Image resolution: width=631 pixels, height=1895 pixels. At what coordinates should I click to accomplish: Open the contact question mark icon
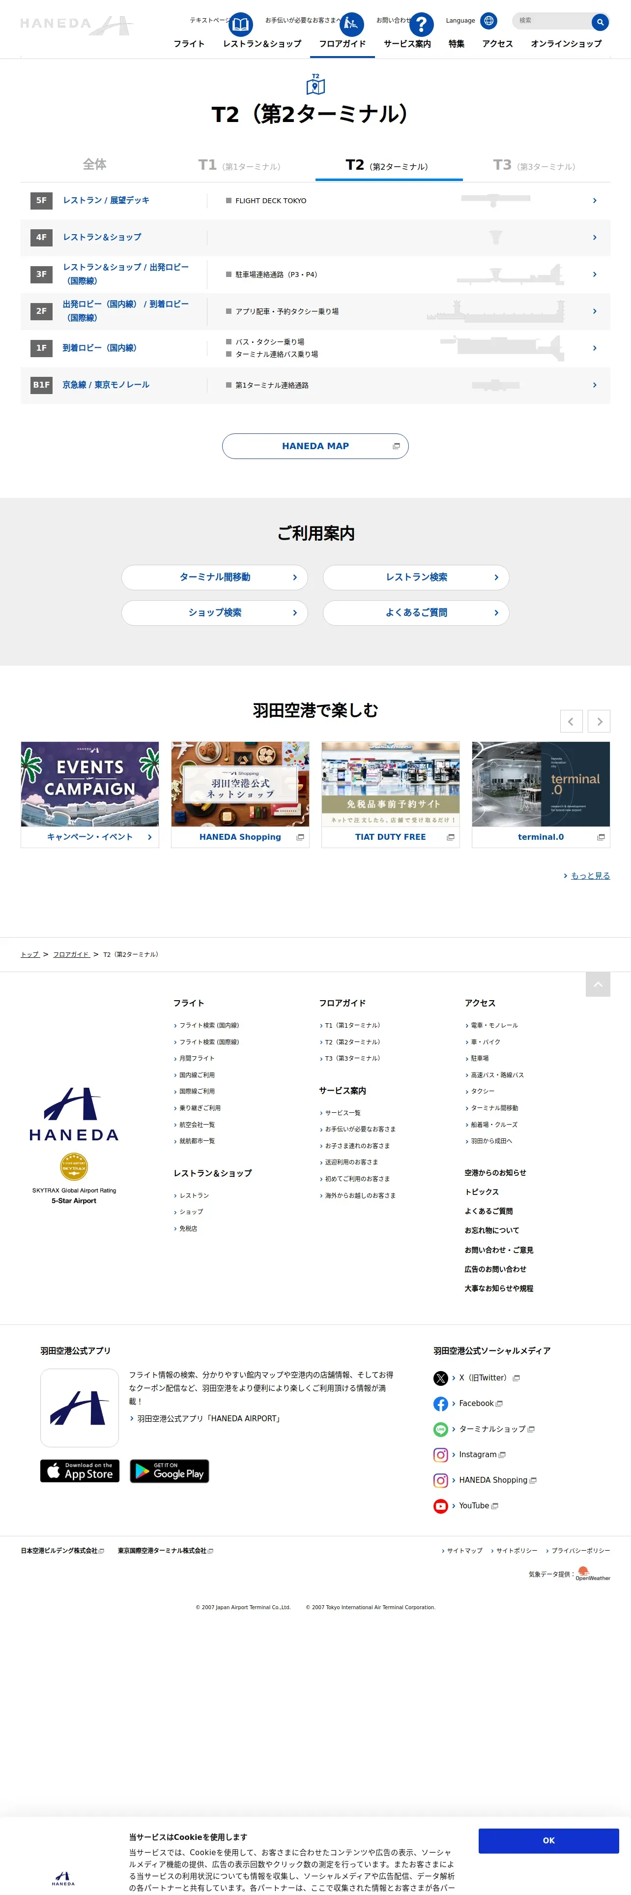(x=421, y=24)
